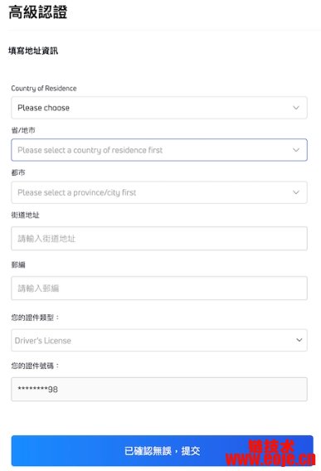321x471 pixels.
Task: Click the chevron arrow in Country of Residence field
Action: point(296,108)
